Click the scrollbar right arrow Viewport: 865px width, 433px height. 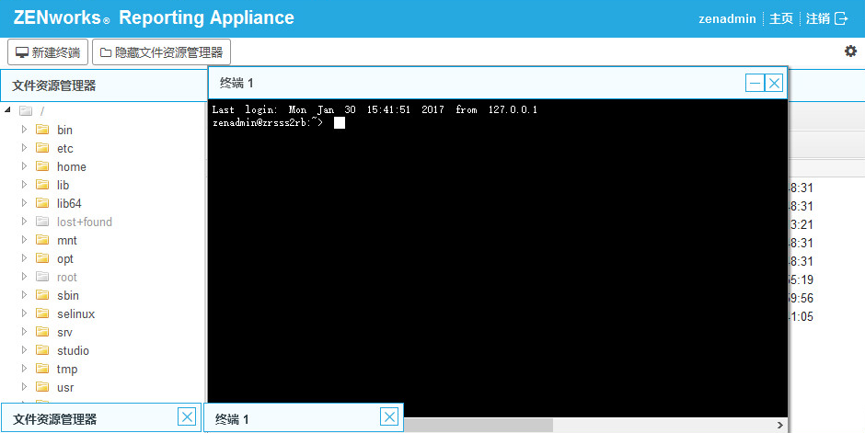(779, 425)
